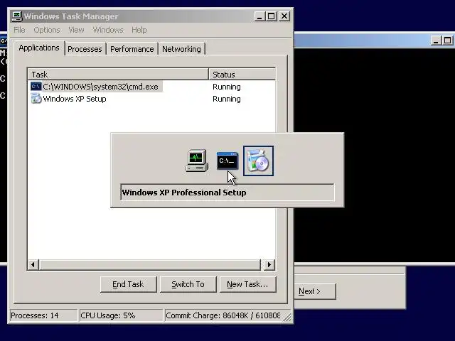Switch to the Performance tab

132,49
